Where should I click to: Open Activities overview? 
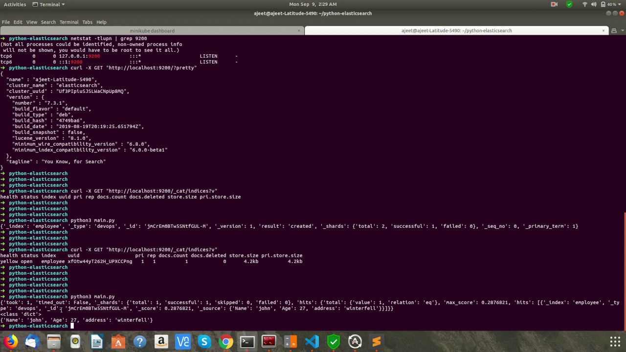[x=15, y=4]
